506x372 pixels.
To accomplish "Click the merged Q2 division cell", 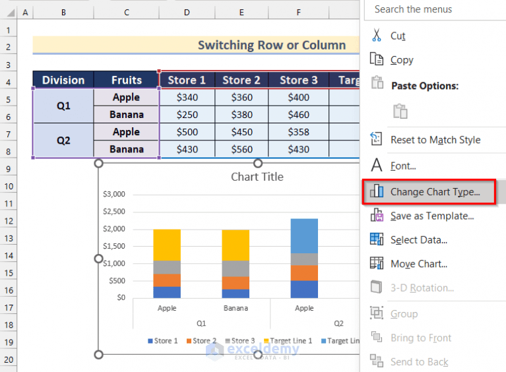I will pyautogui.click(x=63, y=140).
